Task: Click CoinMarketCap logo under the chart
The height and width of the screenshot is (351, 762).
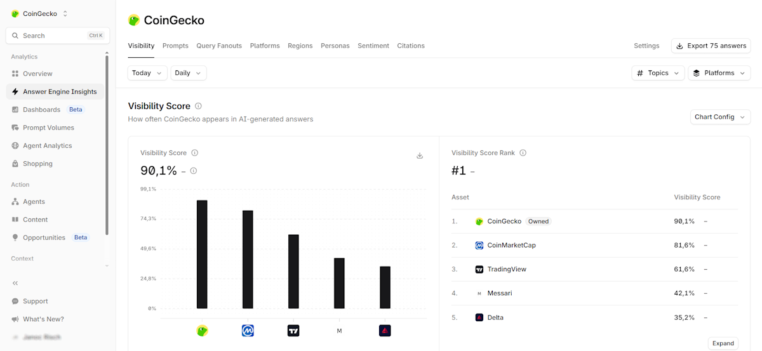Action: coord(248,331)
